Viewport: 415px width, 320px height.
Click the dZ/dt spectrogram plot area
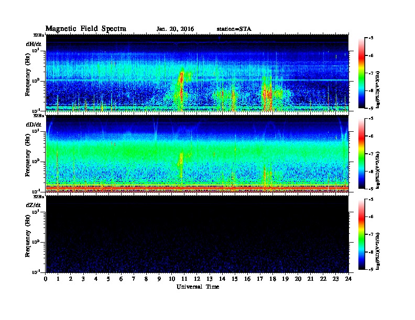197,234
